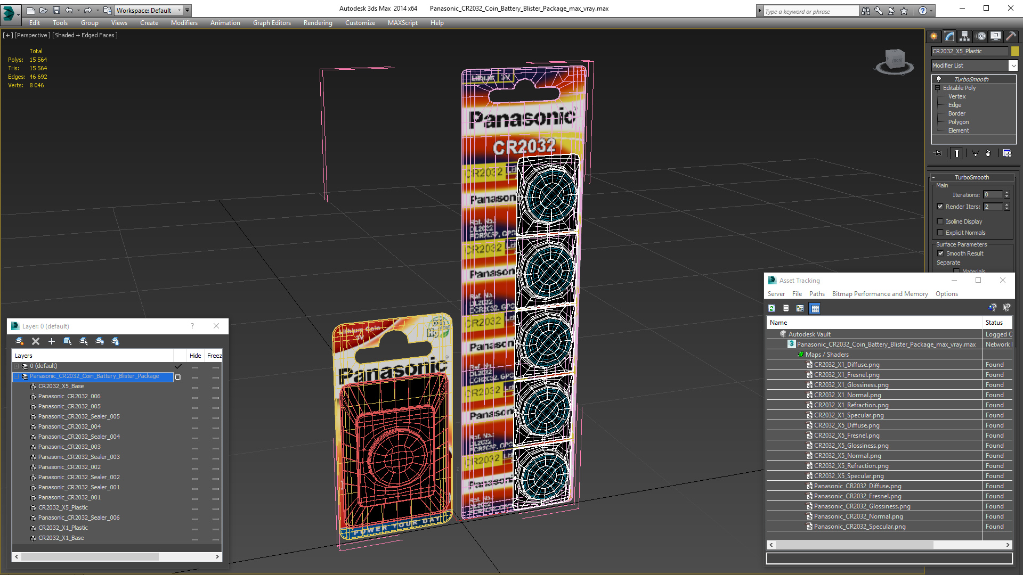Open the Modifiers menu
Viewport: 1023px width, 575px height.
tap(184, 23)
